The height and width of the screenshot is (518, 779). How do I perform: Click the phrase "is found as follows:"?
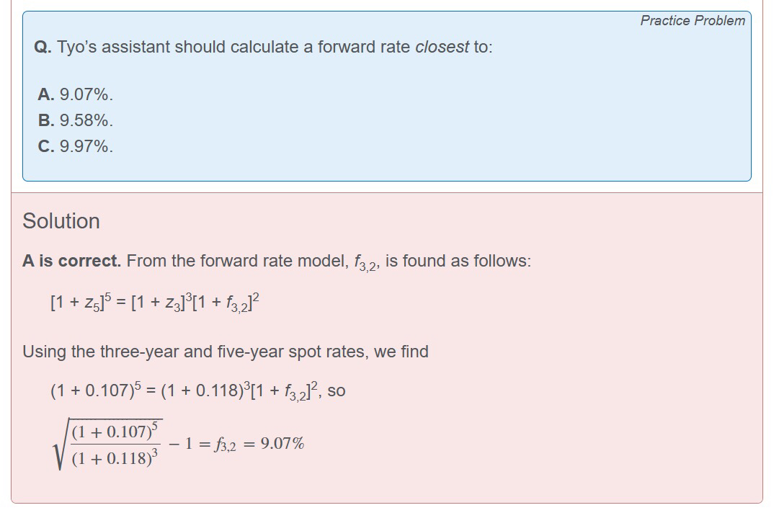(458, 261)
